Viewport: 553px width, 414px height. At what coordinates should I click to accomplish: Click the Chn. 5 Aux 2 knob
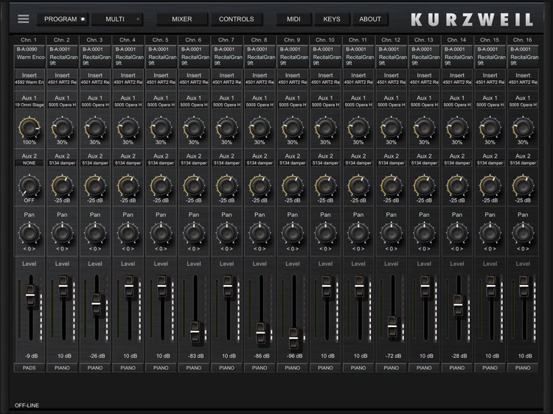161,186
